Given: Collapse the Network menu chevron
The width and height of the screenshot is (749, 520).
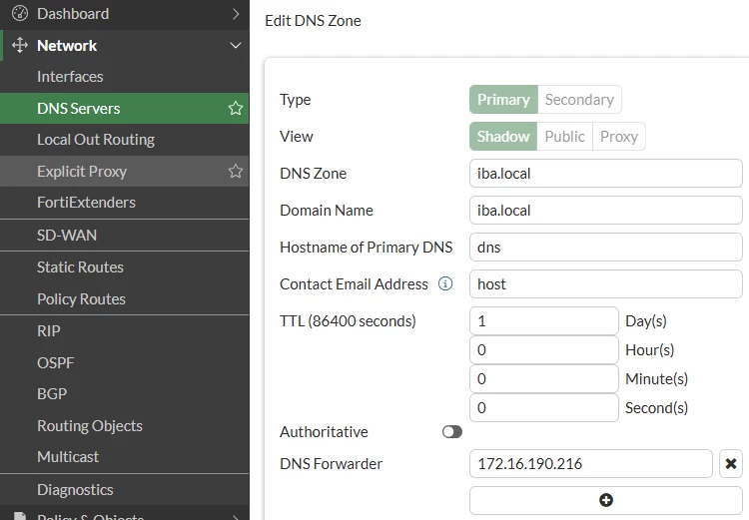Looking at the screenshot, I should point(236,45).
